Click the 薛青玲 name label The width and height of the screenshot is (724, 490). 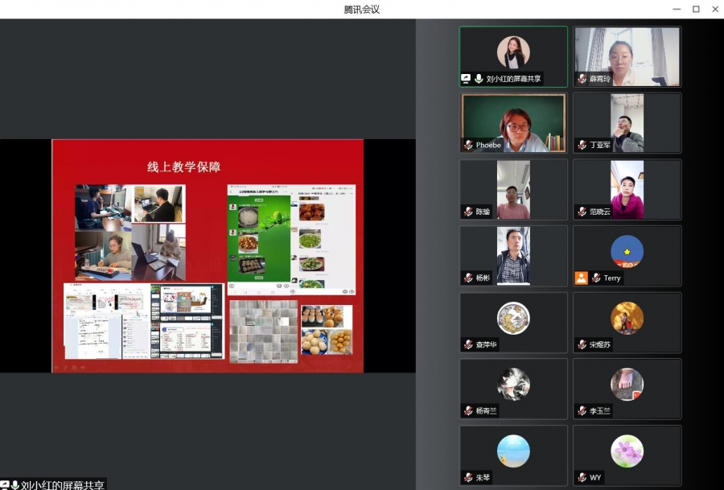coord(600,79)
